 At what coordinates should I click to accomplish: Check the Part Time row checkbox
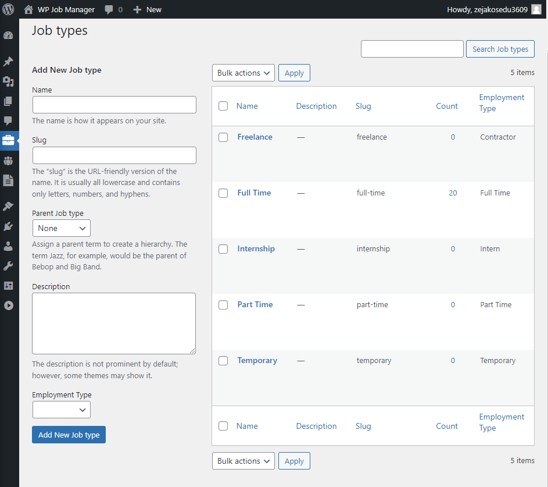pos(223,305)
